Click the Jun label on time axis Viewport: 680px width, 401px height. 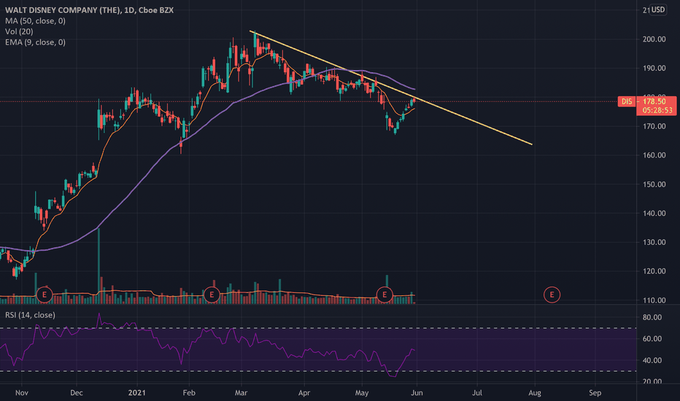pos(417,393)
